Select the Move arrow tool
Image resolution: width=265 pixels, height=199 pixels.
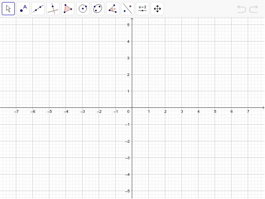(8, 8)
